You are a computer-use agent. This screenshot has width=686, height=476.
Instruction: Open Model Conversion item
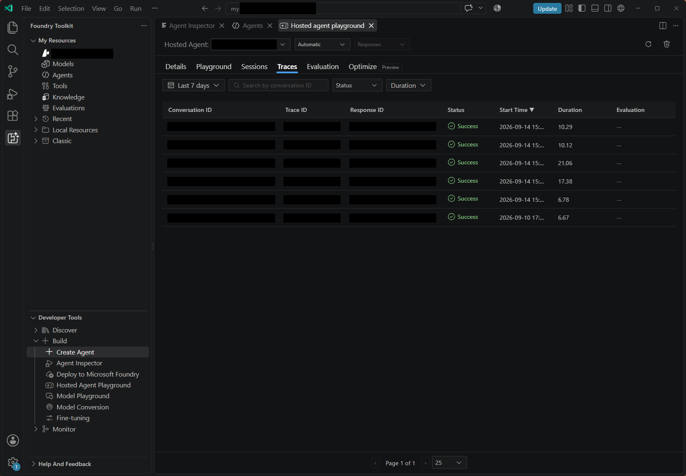[x=82, y=407]
